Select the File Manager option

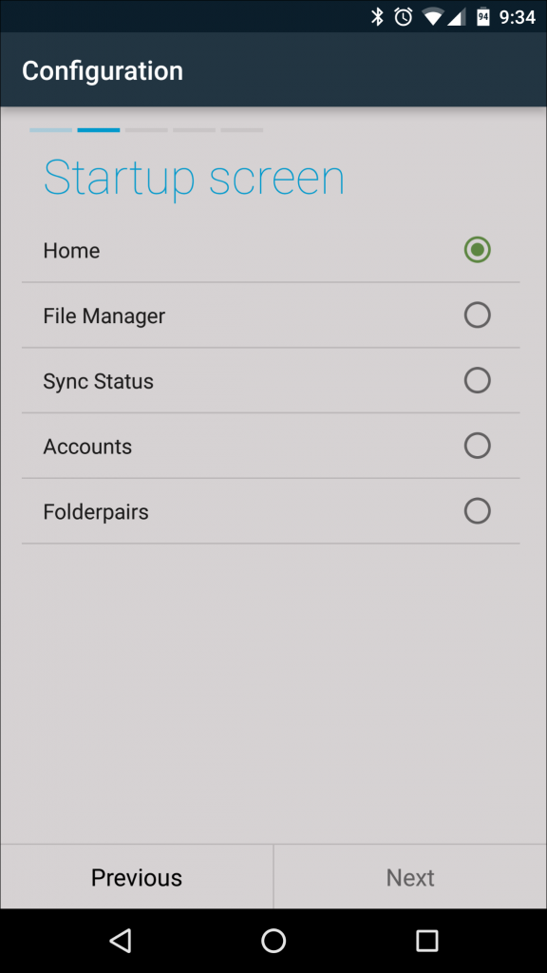point(478,315)
